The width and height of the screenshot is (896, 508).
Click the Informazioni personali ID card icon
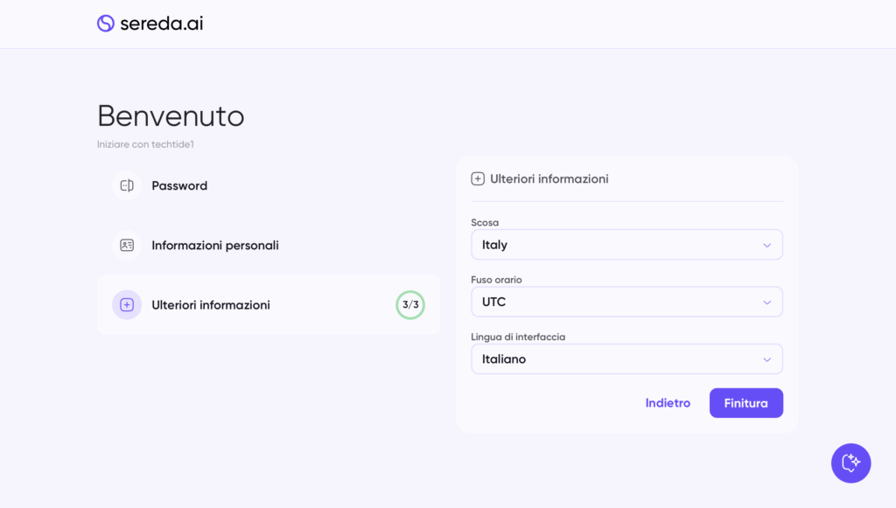[x=127, y=246]
